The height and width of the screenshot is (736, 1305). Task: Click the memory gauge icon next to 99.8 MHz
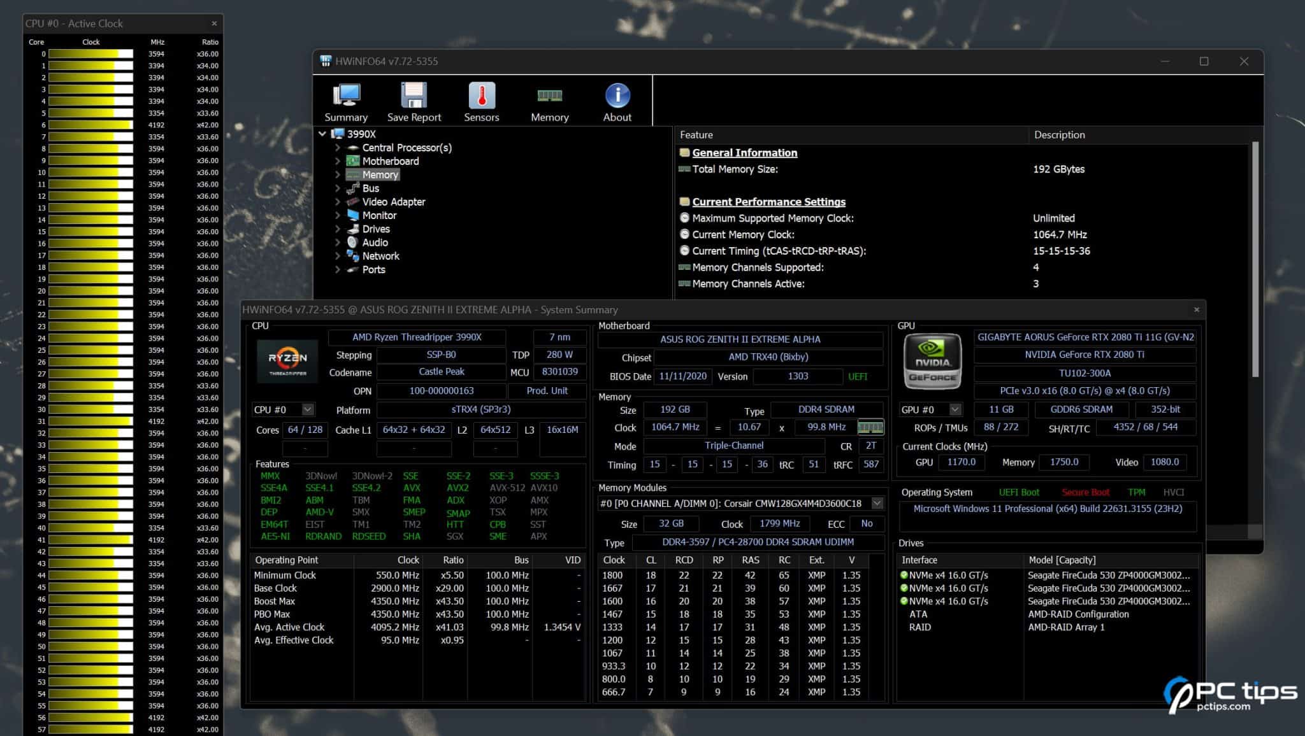click(870, 427)
